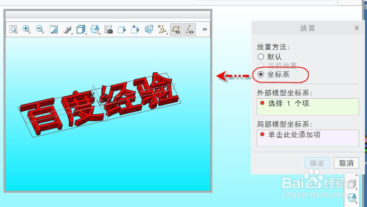Click the Refit zoom-to-fit icon
The width and height of the screenshot is (367, 207).
click(x=13, y=29)
